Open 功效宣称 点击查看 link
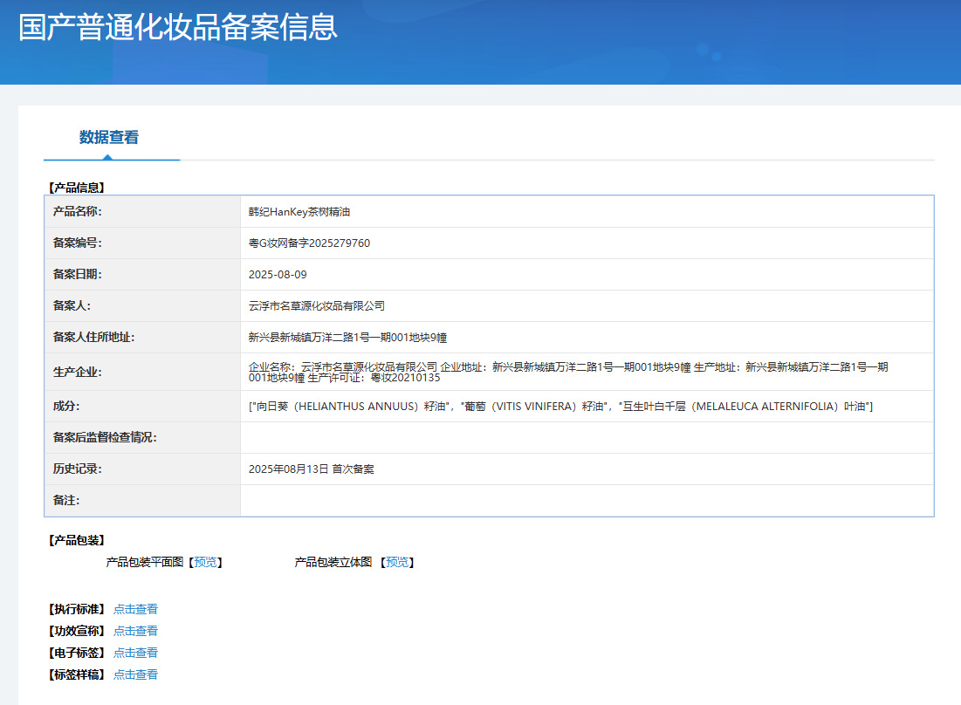 (135, 631)
